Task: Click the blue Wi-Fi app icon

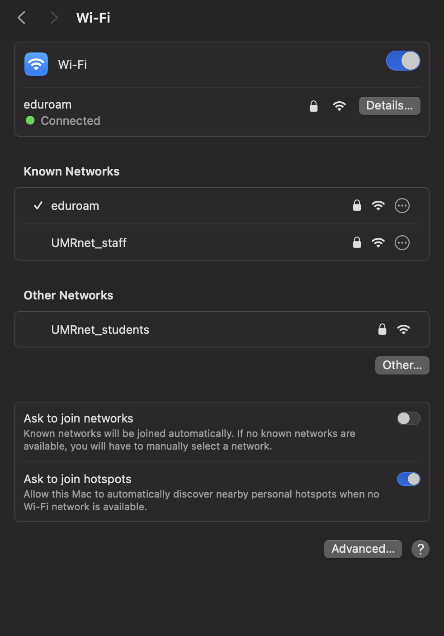Action: pyautogui.click(x=36, y=64)
